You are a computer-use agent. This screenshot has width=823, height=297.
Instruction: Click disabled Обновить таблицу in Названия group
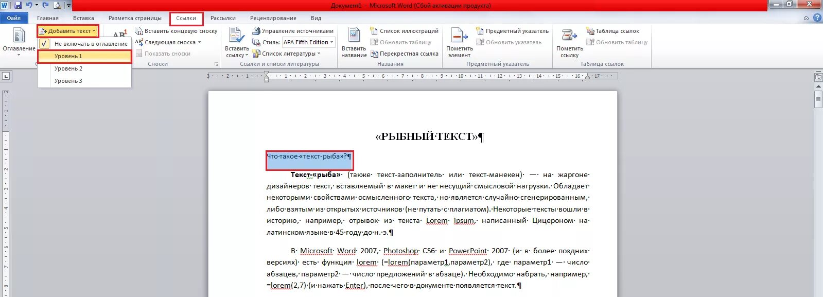401,42
